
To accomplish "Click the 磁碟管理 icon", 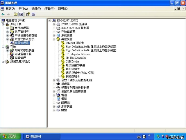I will (12, 58).
